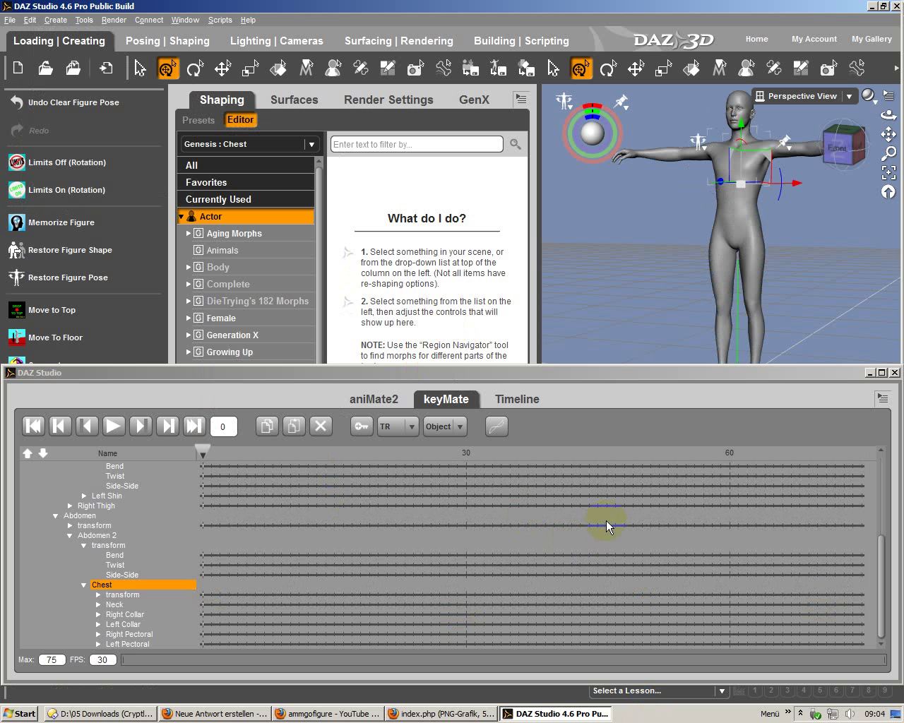The width and height of the screenshot is (904, 723).
Task: Click the Play button in keyMate
Action: click(x=113, y=426)
